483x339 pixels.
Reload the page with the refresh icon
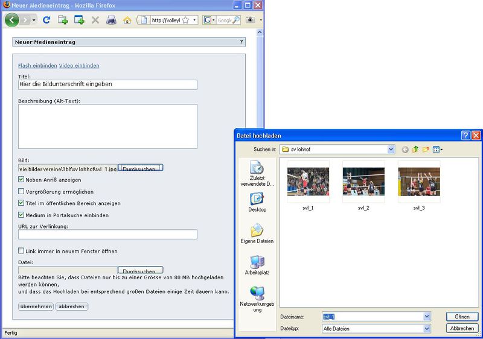(46, 20)
